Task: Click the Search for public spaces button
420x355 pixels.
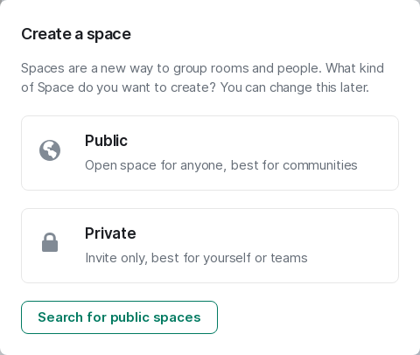Action: (x=119, y=317)
